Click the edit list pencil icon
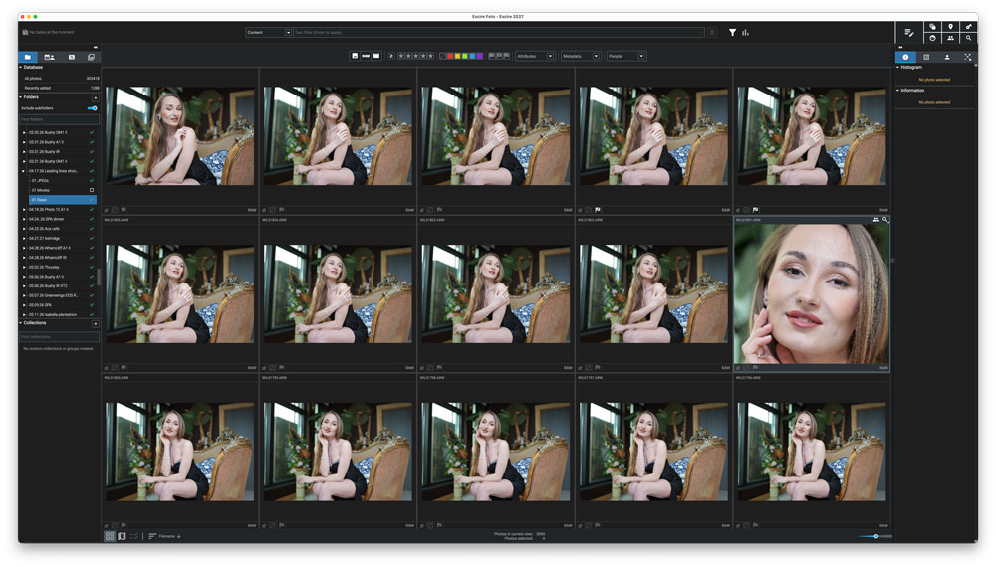Viewport: 996px width, 567px height. pos(909,33)
